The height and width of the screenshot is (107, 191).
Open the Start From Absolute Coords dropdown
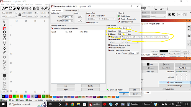coord(183,72)
